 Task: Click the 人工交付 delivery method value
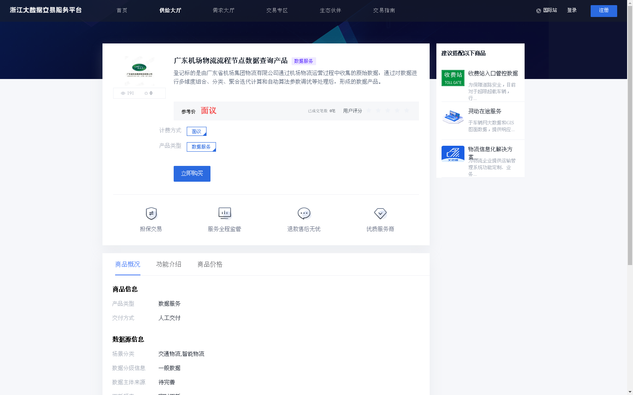(x=169, y=318)
